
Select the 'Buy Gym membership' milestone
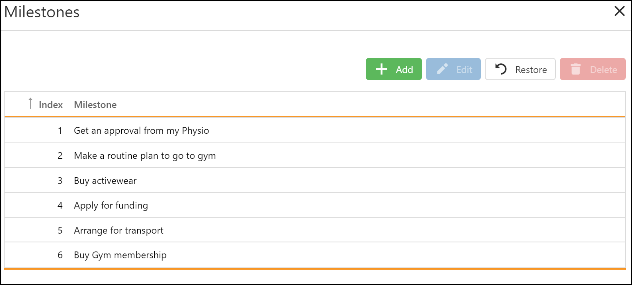click(x=315, y=255)
